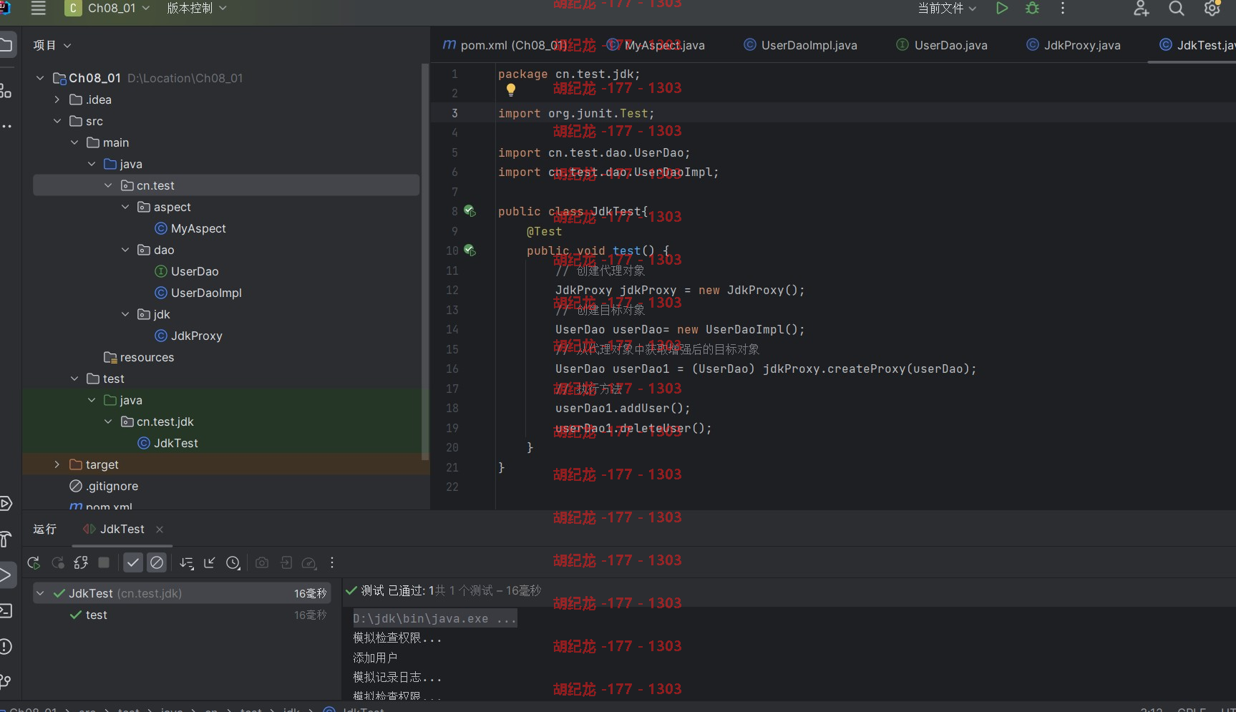Viewport: 1236px width, 712px height.
Task: Click project tree vertical scrollbar
Action: (425, 261)
